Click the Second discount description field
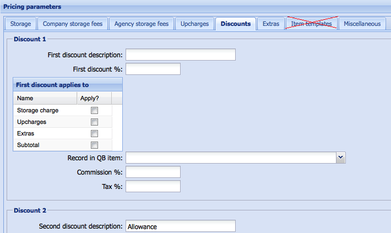 tap(180, 226)
